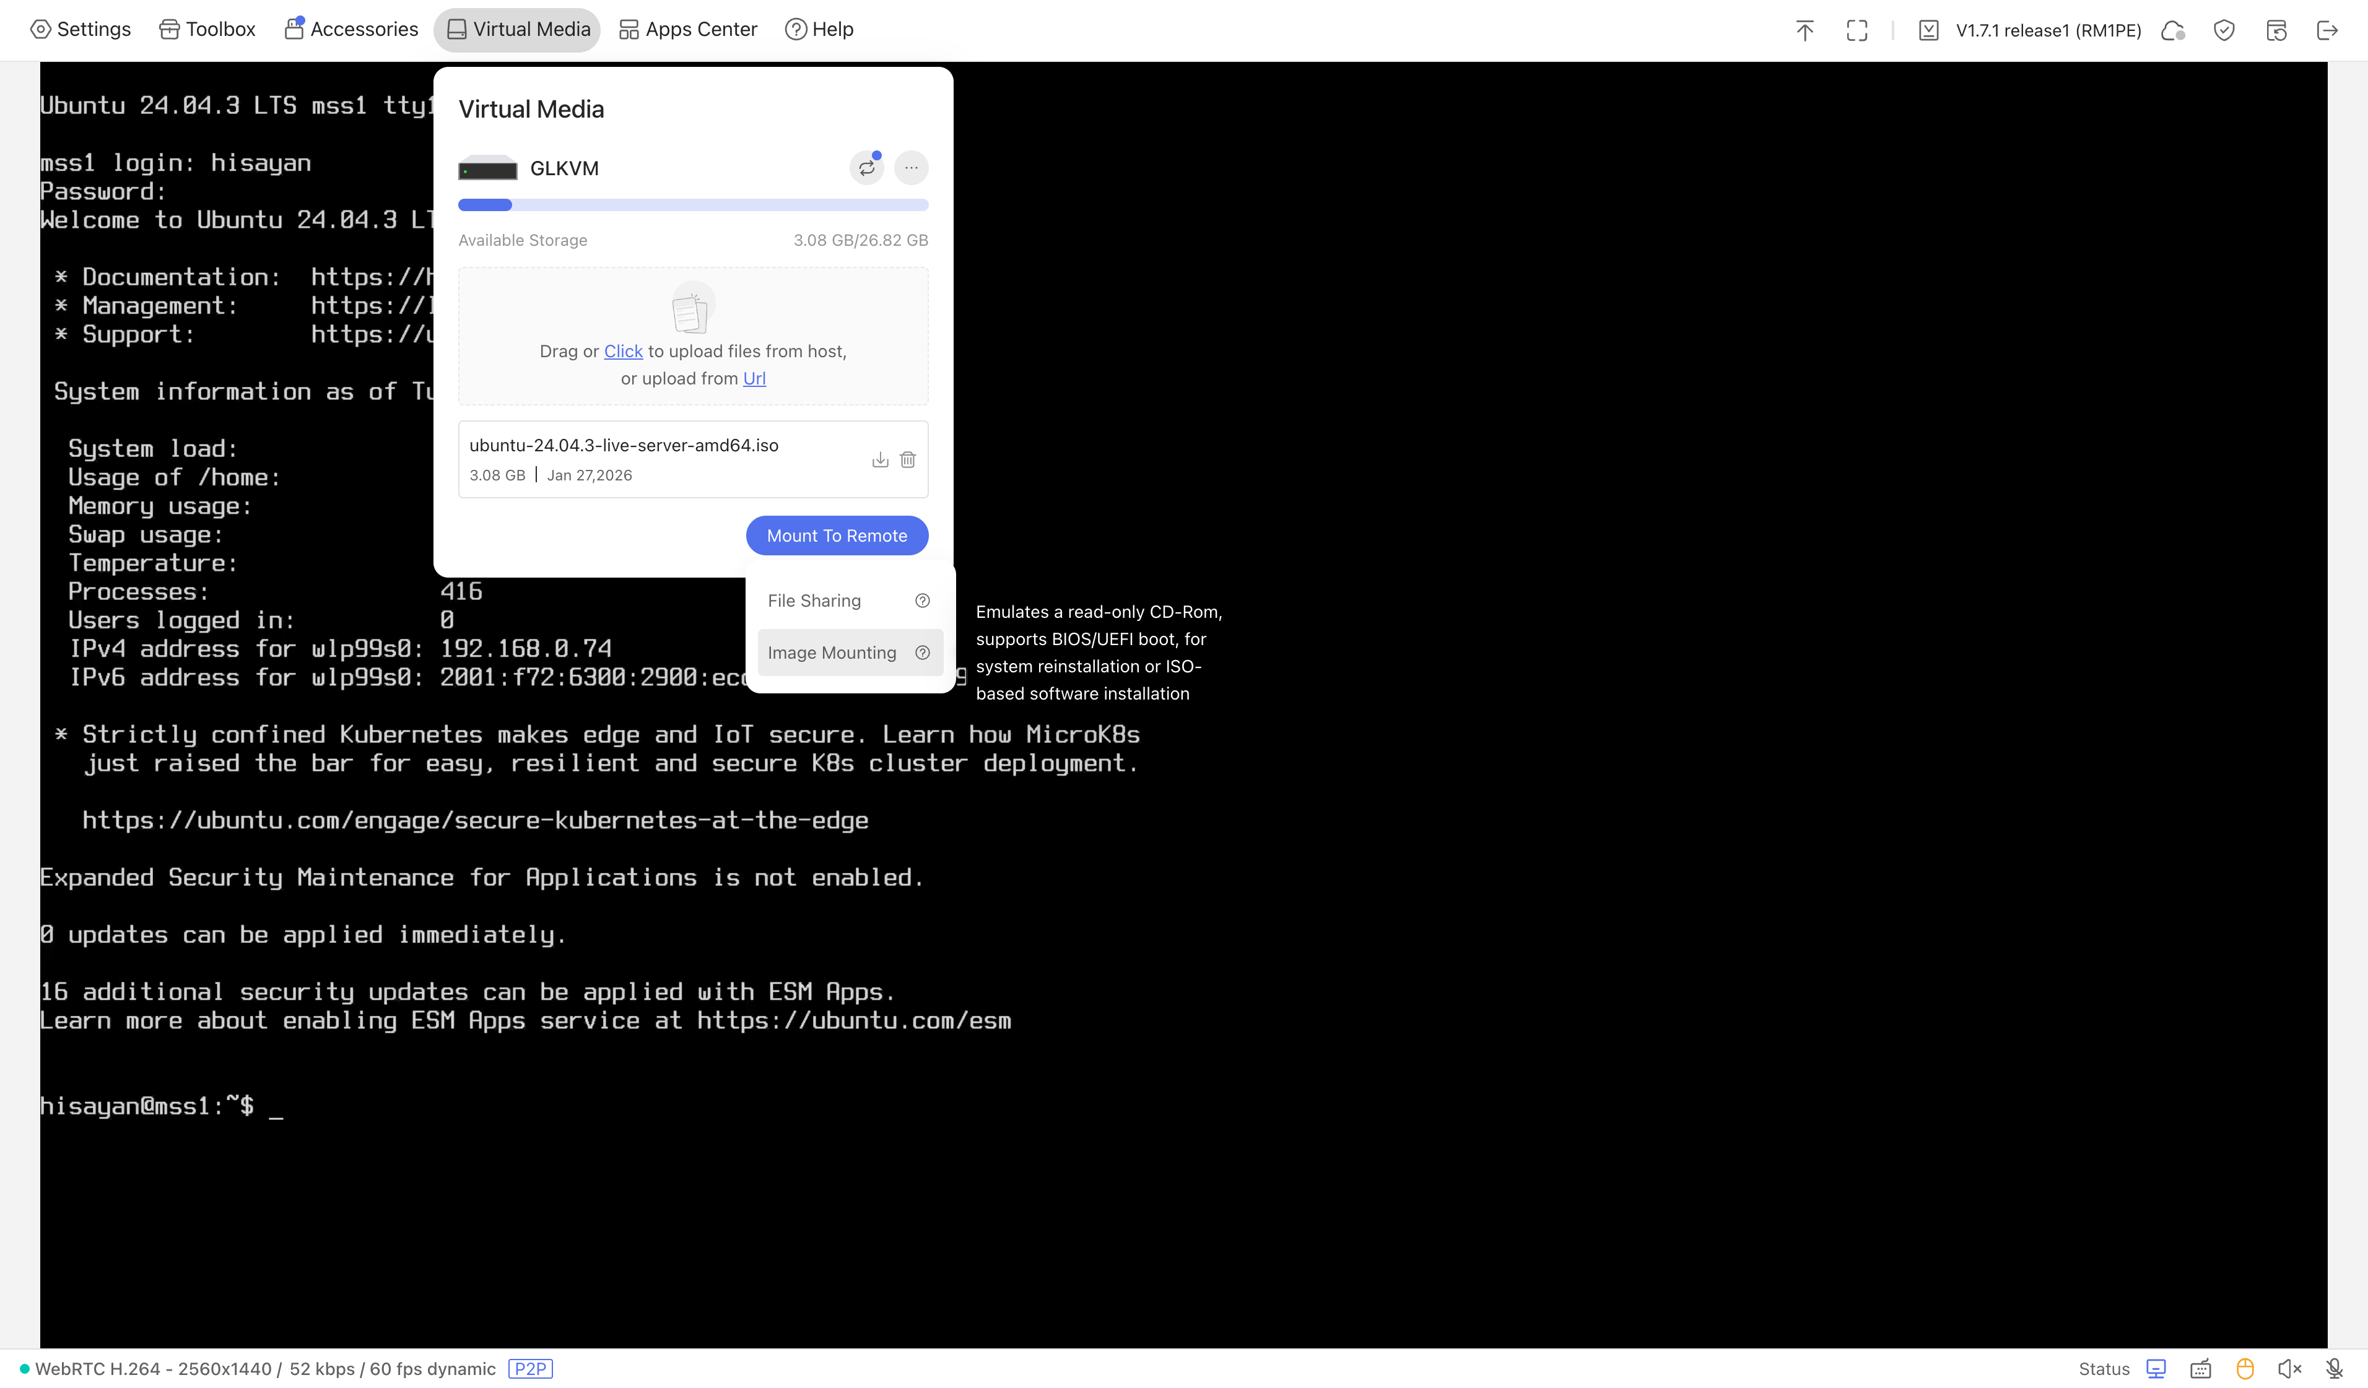Enter fullscreen mode
Screen dimensions: 2368x1388
(1857, 30)
